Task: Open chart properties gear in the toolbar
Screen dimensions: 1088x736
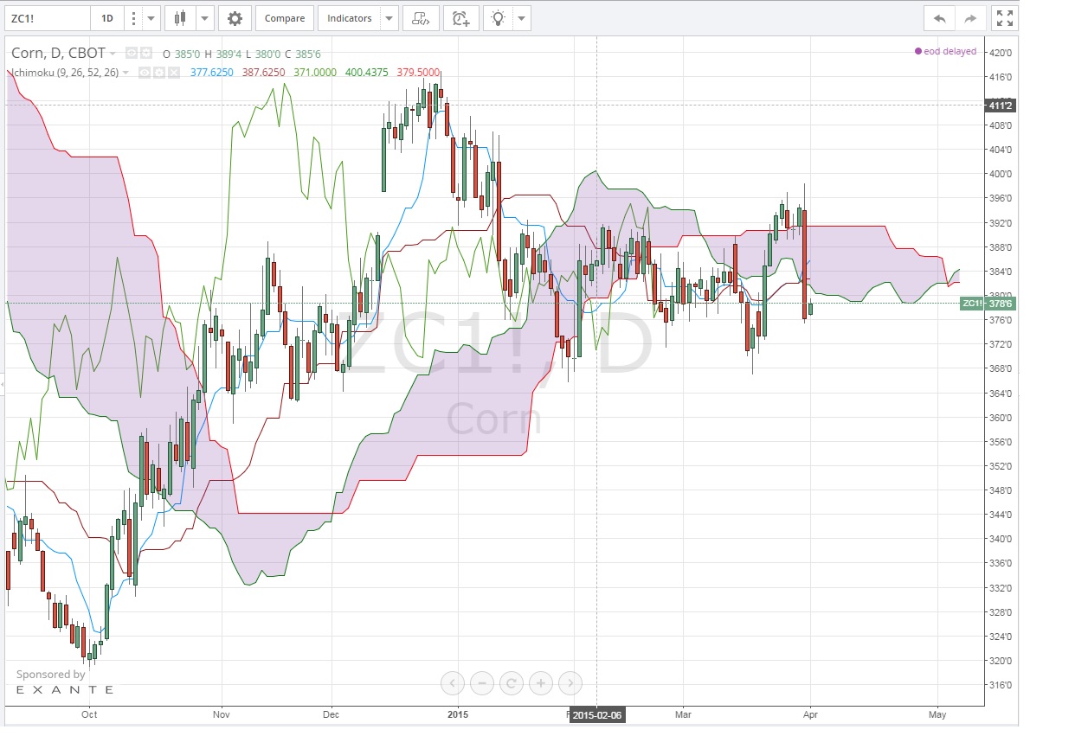Action: pos(235,18)
